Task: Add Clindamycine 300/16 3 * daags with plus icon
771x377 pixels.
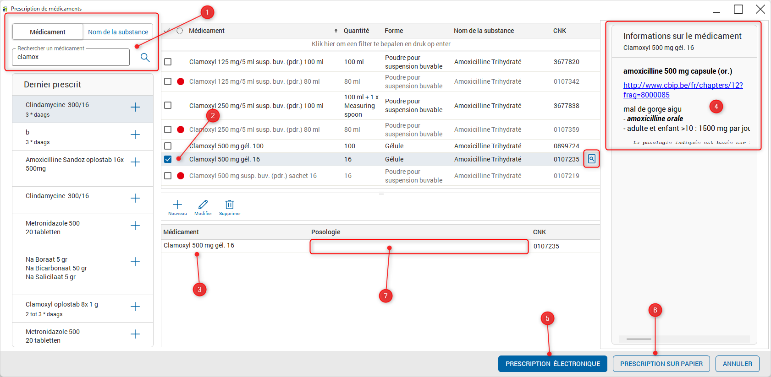Action: tap(135, 107)
